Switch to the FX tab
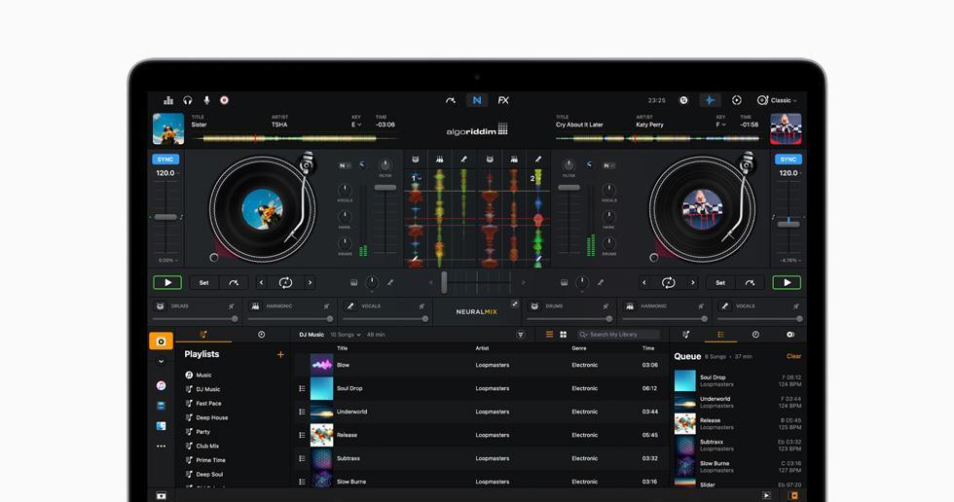The width and height of the screenshot is (954, 502). click(503, 100)
